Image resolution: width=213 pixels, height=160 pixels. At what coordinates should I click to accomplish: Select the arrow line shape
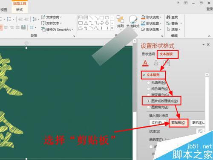tap(96, 17)
